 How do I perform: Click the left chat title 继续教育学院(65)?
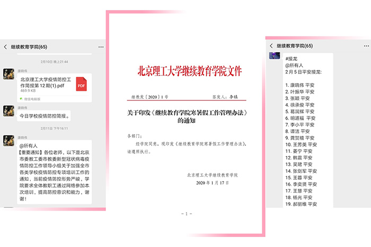tap(29, 47)
